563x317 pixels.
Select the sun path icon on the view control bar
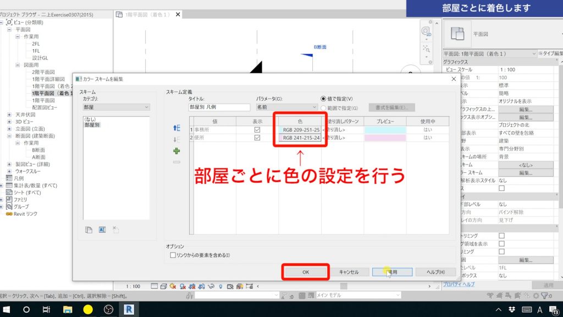point(172,286)
